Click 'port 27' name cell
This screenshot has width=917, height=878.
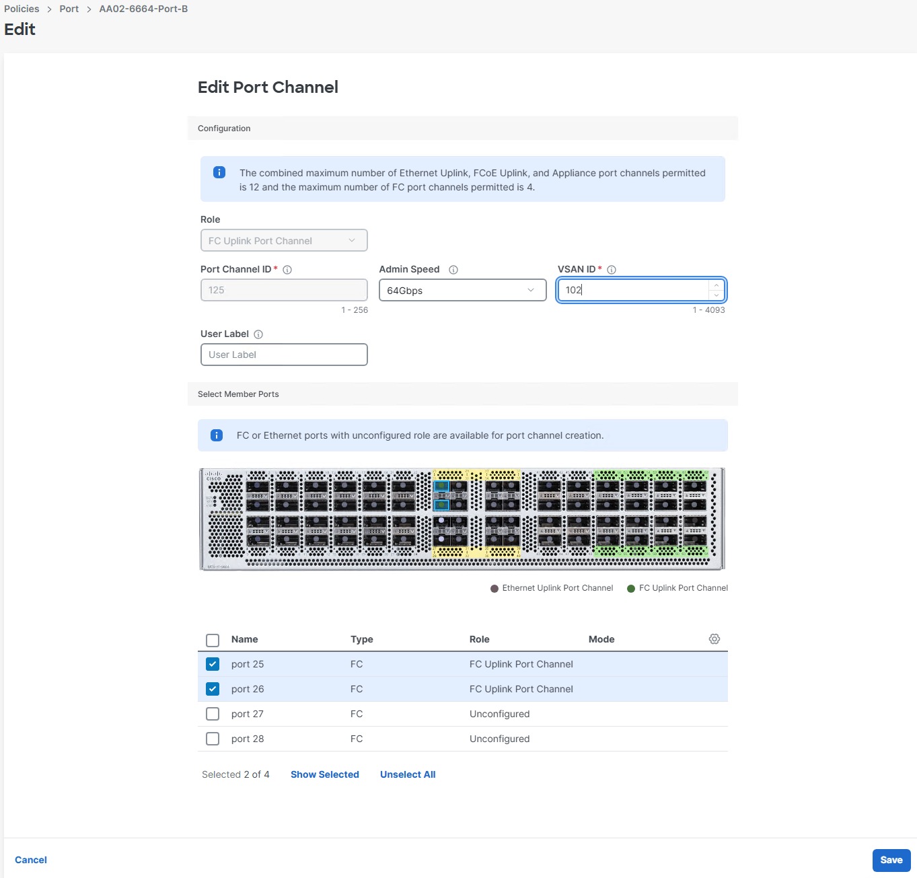(x=248, y=714)
